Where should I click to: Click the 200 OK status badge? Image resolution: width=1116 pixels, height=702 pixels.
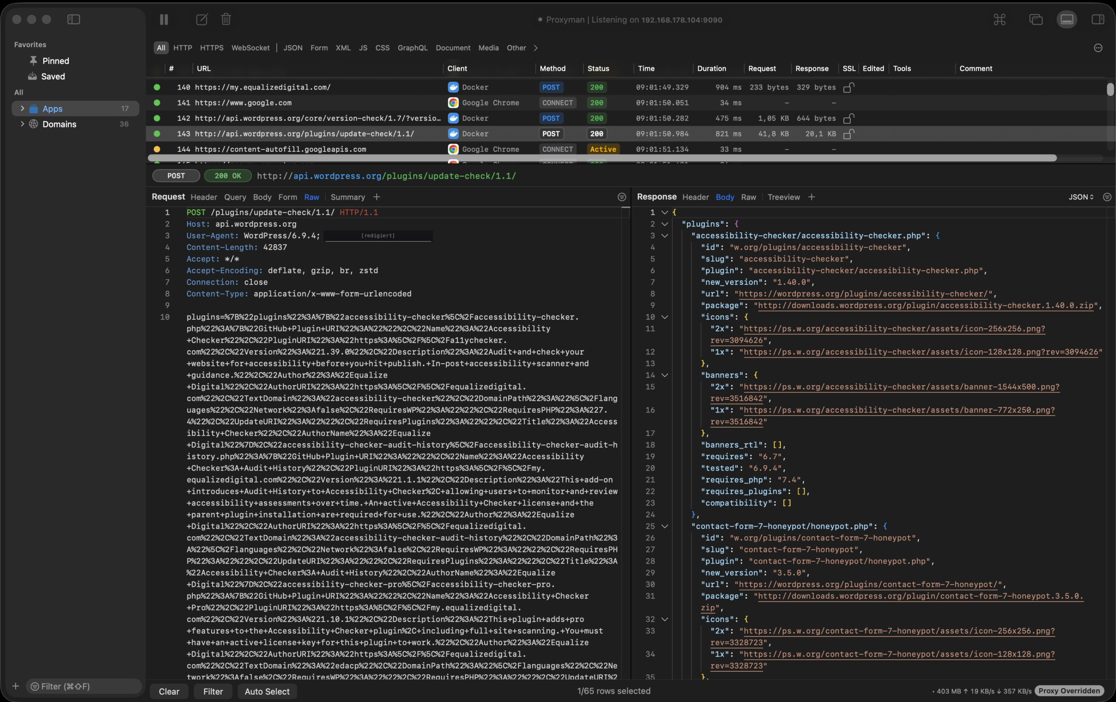228,176
